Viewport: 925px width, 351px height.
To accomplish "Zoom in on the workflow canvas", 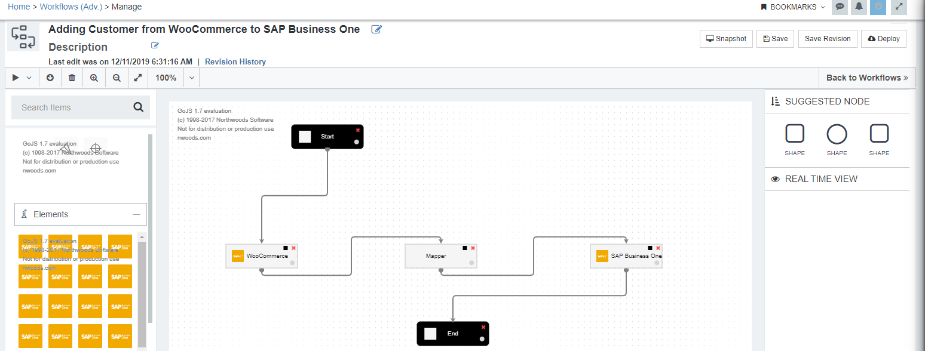I will (94, 78).
